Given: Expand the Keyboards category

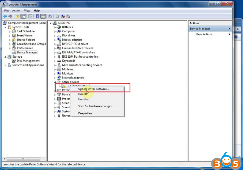Looking at the screenshot, I should point(55,61).
